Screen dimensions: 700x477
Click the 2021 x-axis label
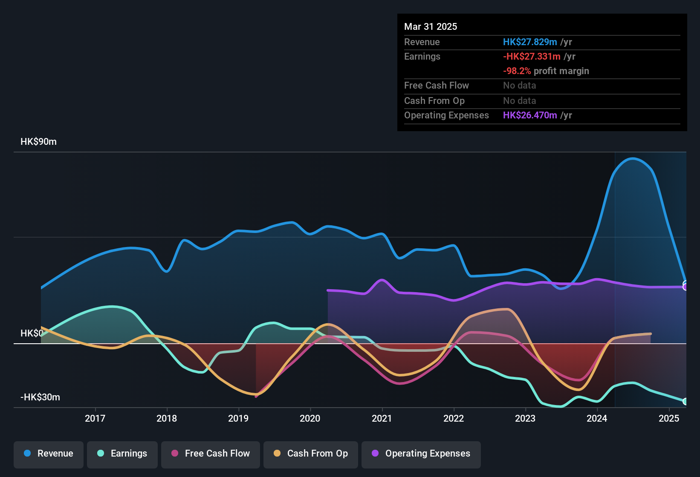pyautogui.click(x=382, y=418)
